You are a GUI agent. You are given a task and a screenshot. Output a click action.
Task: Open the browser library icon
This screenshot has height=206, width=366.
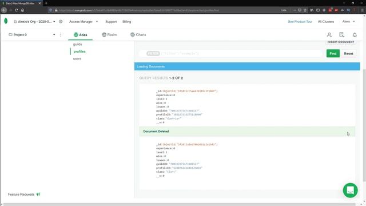click(312, 10)
